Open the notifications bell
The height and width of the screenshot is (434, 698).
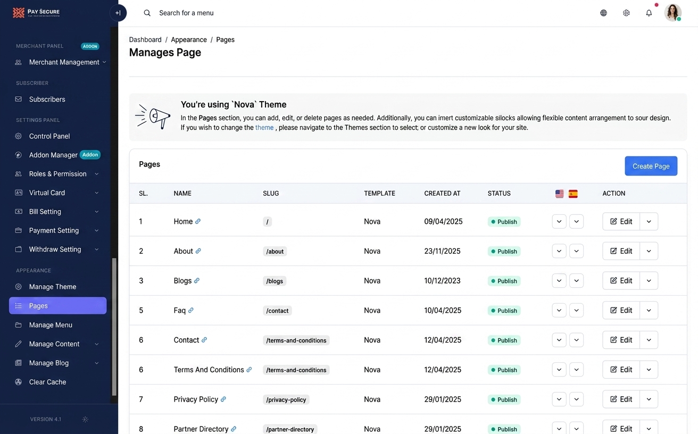coord(649,13)
